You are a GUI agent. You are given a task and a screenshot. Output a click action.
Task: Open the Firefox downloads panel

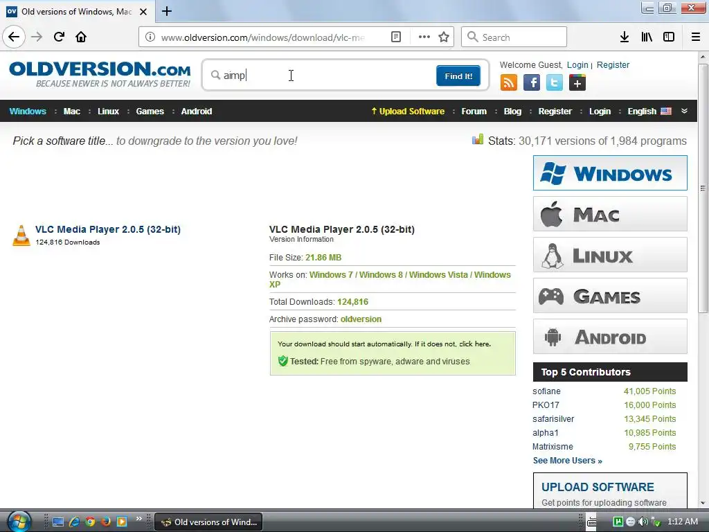[x=625, y=37]
